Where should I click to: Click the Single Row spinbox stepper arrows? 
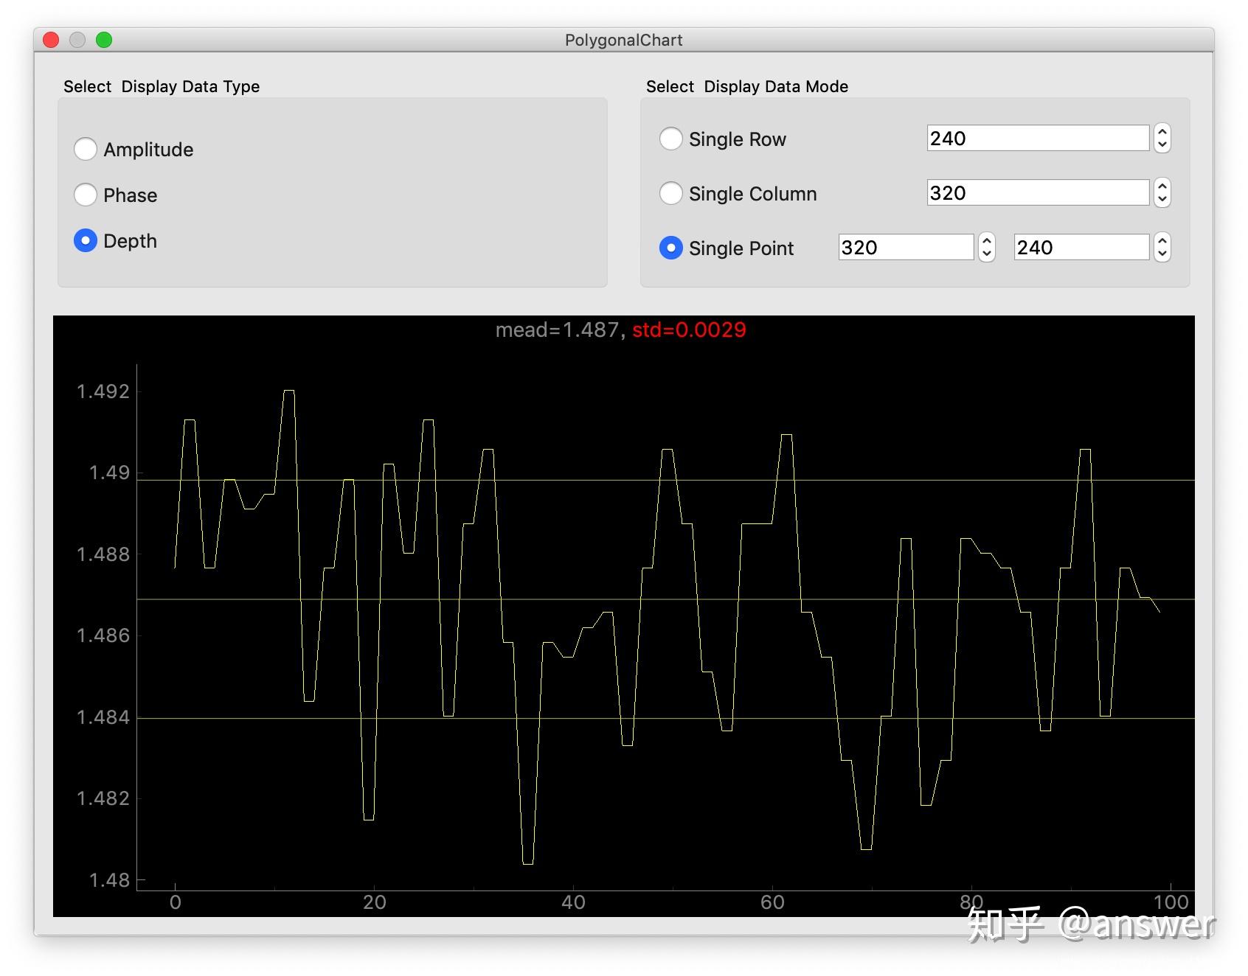click(x=1162, y=139)
